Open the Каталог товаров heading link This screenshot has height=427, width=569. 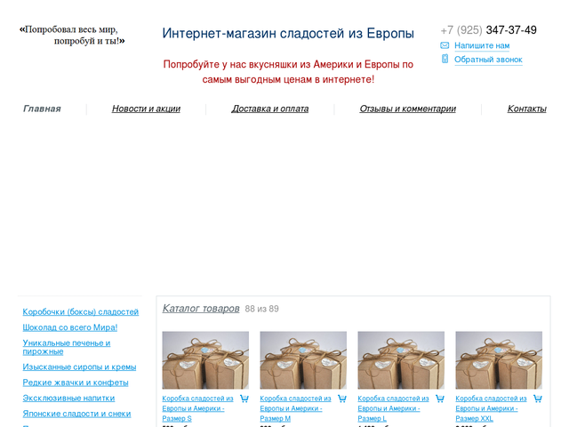tap(201, 309)
